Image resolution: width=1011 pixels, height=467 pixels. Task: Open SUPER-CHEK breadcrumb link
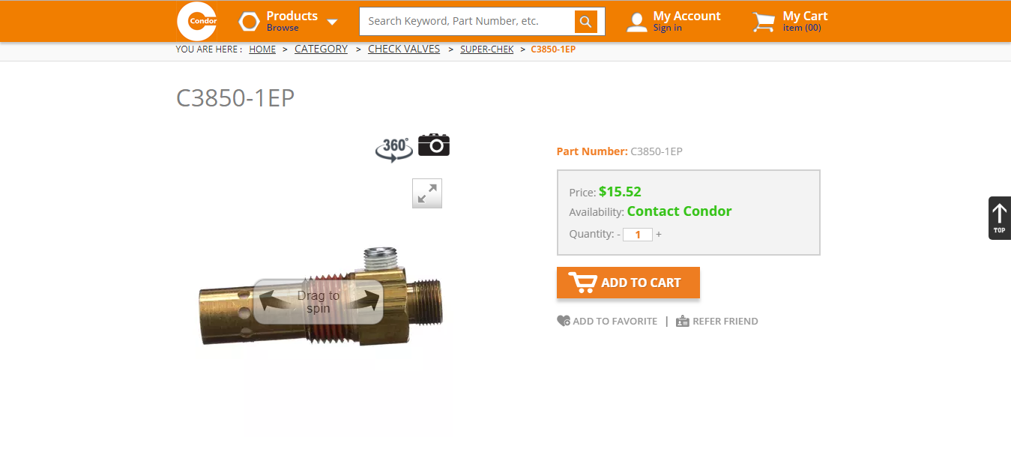tap(487, 49)
